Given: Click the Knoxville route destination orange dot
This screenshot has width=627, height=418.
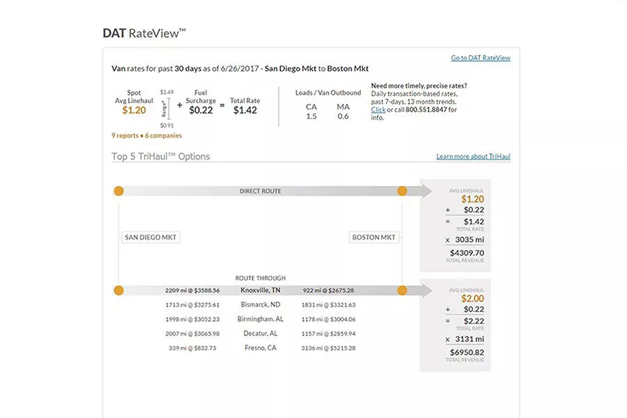Looking at the screenshot, I should click(402, 291).
